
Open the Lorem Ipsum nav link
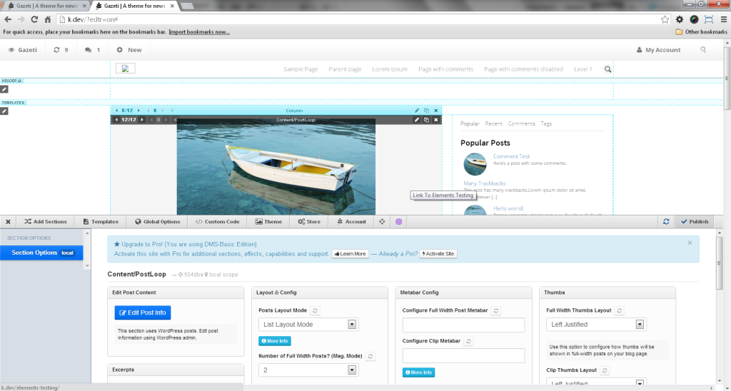point(390,69)
